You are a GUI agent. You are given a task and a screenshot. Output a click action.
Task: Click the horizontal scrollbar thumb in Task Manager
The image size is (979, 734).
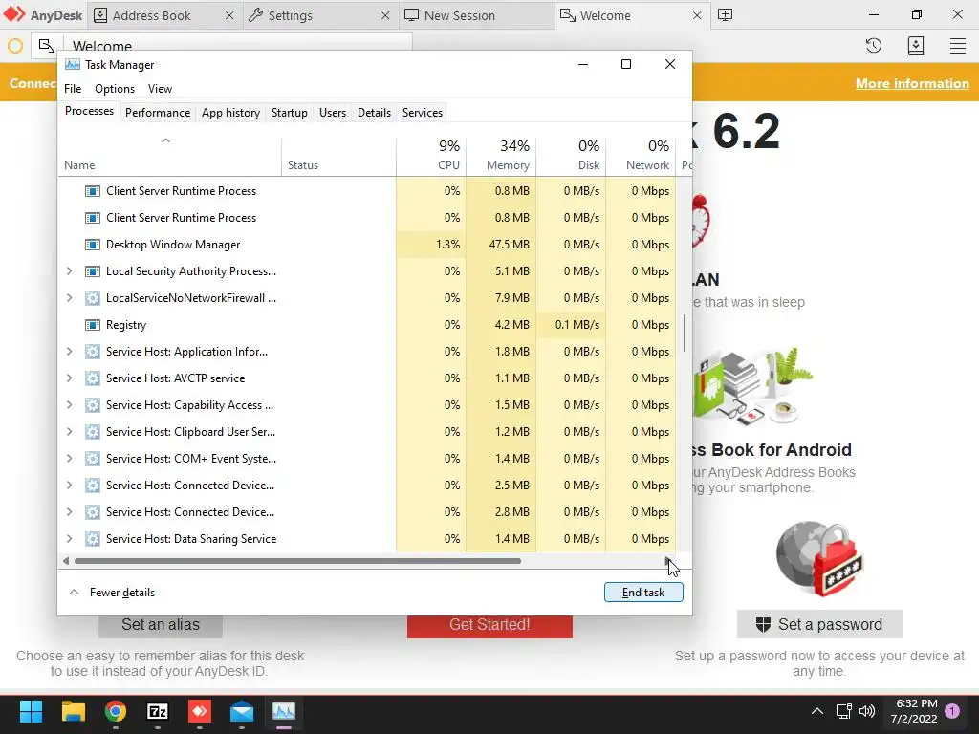pos(297,561)
